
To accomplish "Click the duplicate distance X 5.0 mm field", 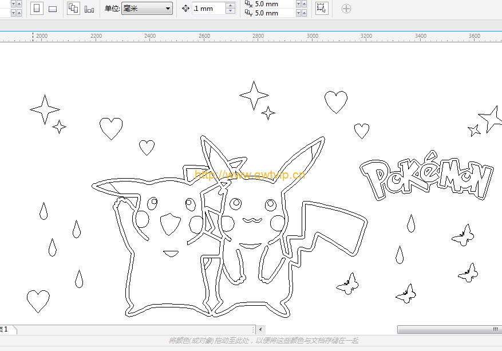I will point(274,4).
